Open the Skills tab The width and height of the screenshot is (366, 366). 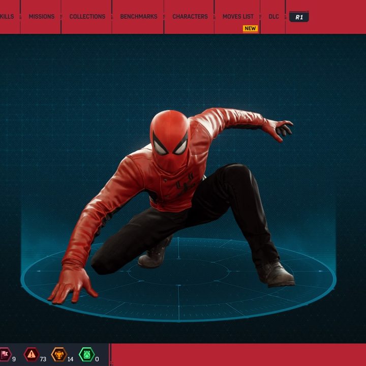(7, 17)
